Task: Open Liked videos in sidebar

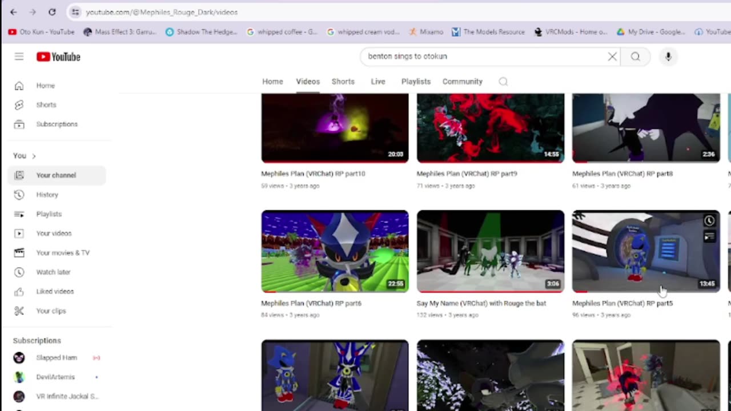Action: click(x=57, y=292)
